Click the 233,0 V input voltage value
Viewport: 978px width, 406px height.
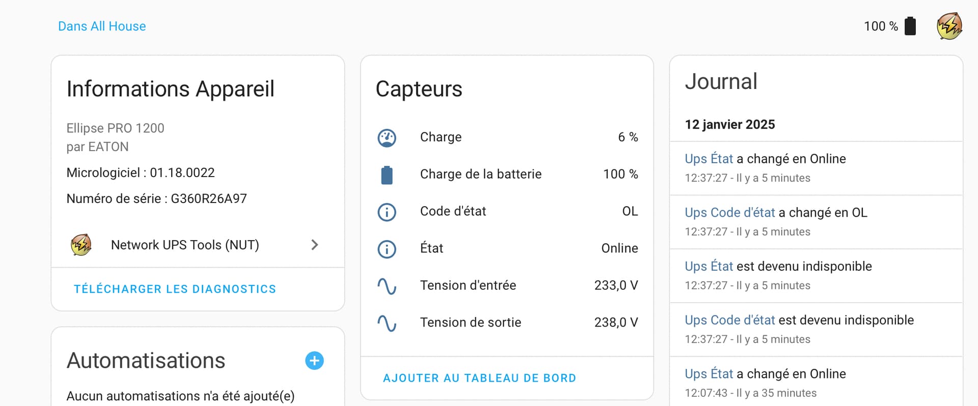pyautogui.click(x=616, y=285)
